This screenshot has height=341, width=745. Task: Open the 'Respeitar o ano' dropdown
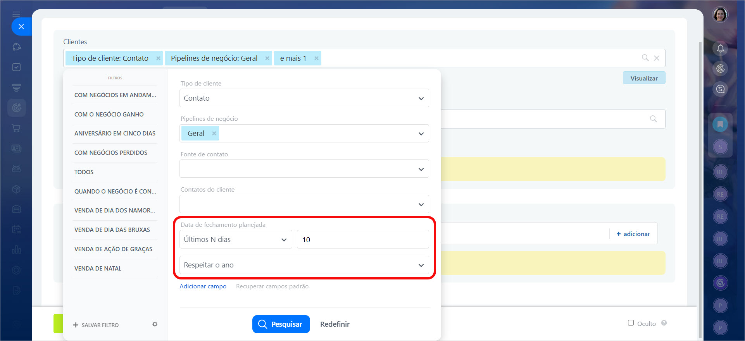304,265
